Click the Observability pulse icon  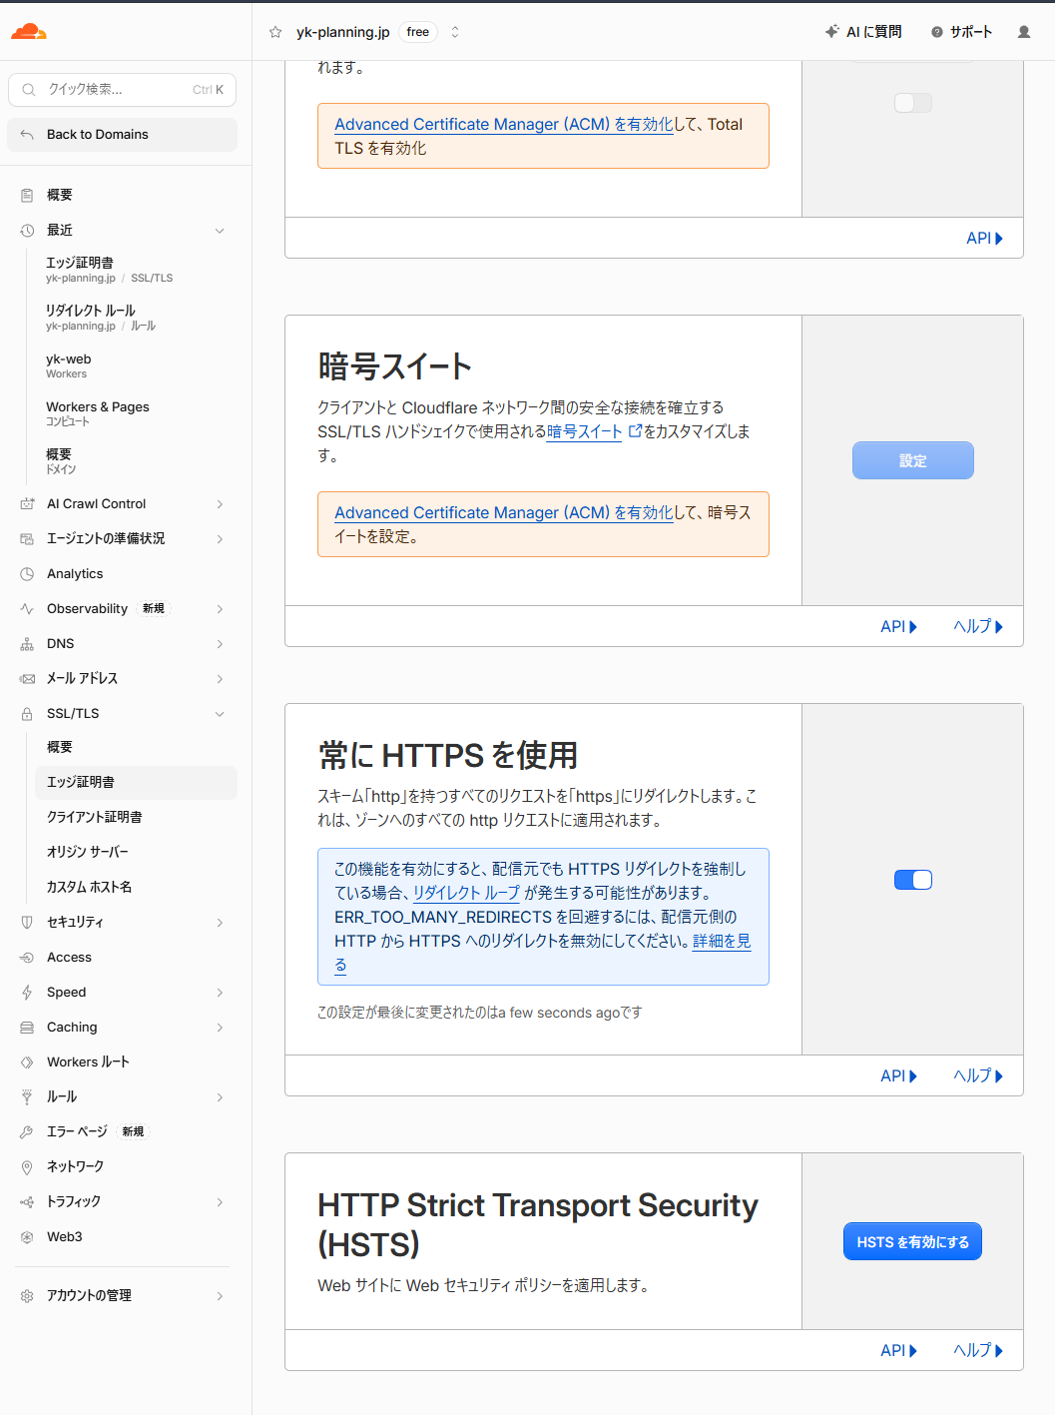pyautogui.click(x=27, y=609)
